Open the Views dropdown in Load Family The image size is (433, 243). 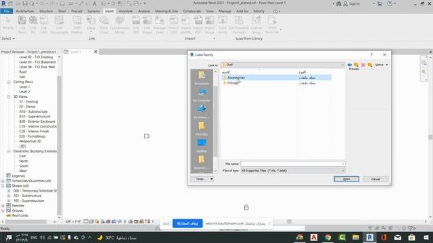coord(382,65)
